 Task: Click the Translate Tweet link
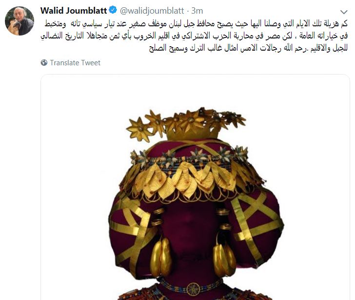tap(75, 63)
